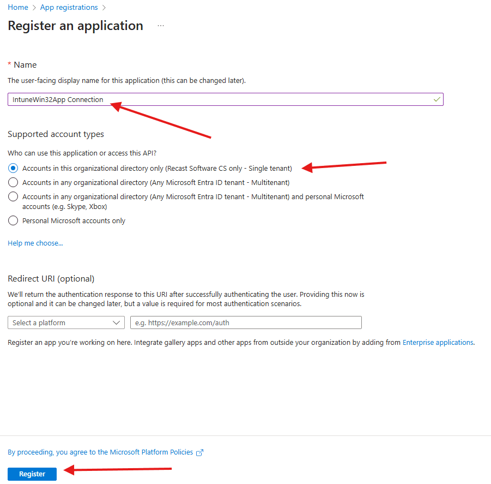Open the Select a platform dropdown
Image resolution: width=491 pixels, height=484 pixels.
pyautogui.click(x=66, y=322)
